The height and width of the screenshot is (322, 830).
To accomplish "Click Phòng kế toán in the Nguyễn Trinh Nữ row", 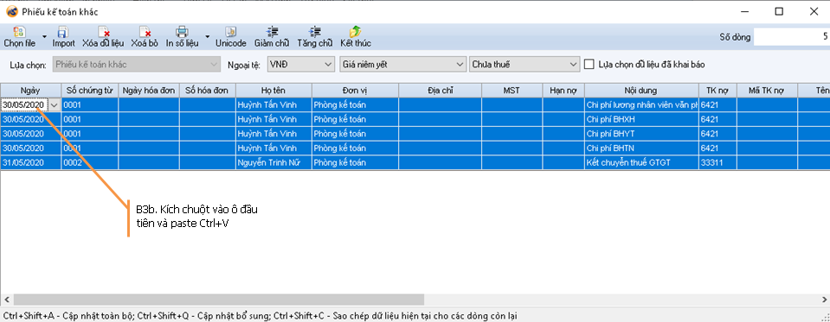I will 355,162.
